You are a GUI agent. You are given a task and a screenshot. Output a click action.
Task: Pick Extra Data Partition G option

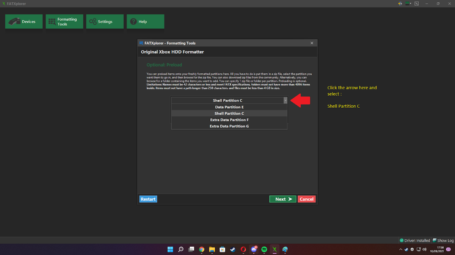(x=229, y=126)
